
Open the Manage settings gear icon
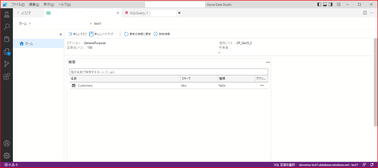tap(7, 156)
